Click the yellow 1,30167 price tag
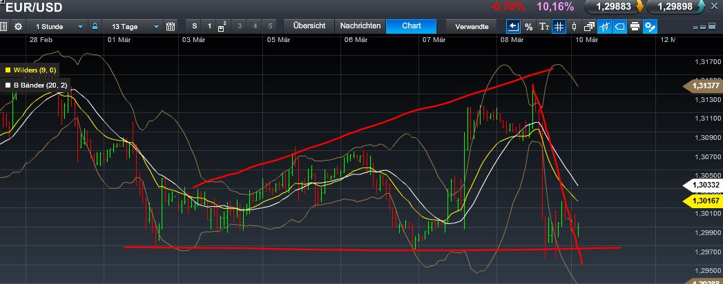 702,201
